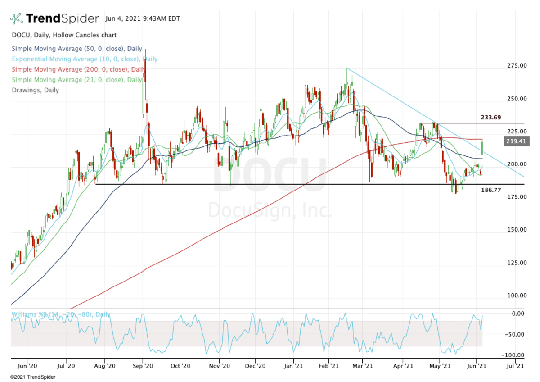This screenshot has height=382, width=540.
Task: Click the latest green candle near 219
Action: tap(482, 146)
